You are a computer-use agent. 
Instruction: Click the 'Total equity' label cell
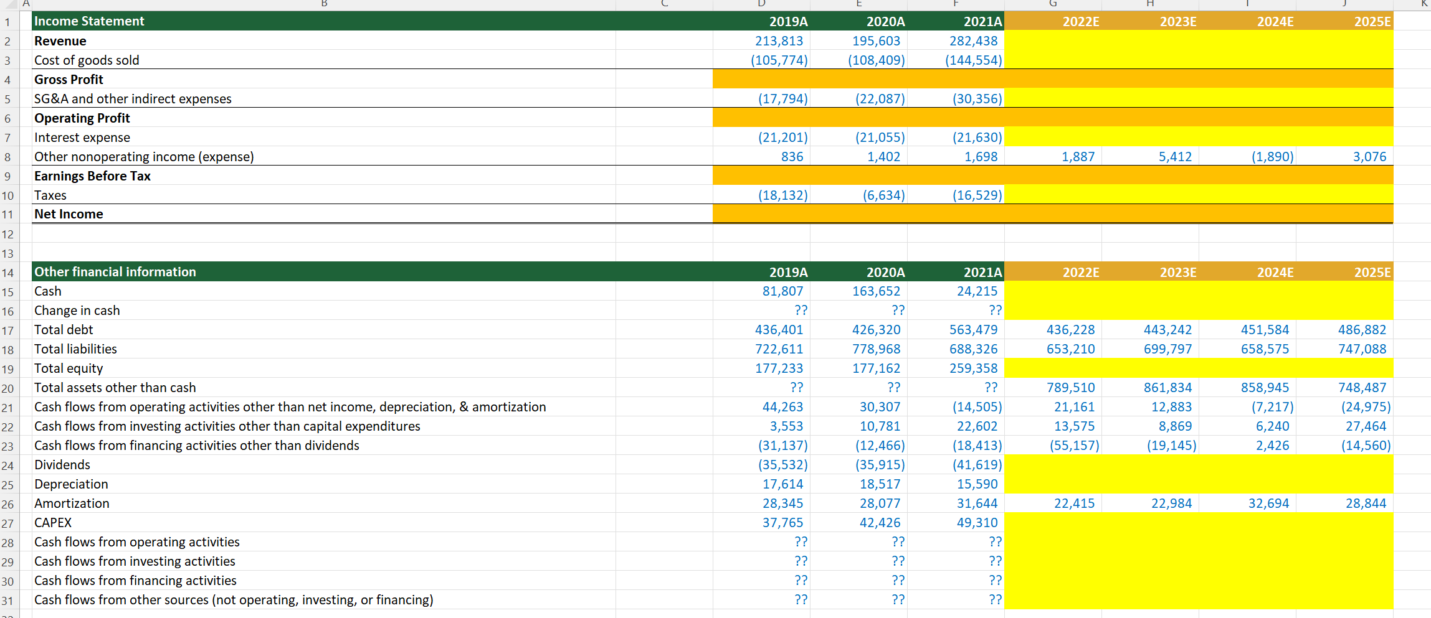tap(69, 368)
